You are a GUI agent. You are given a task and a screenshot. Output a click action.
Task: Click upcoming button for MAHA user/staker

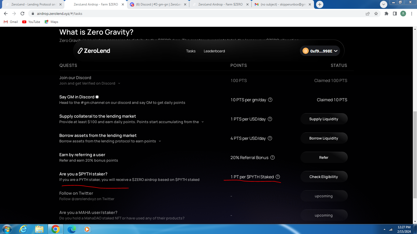[x=324, y=215]
